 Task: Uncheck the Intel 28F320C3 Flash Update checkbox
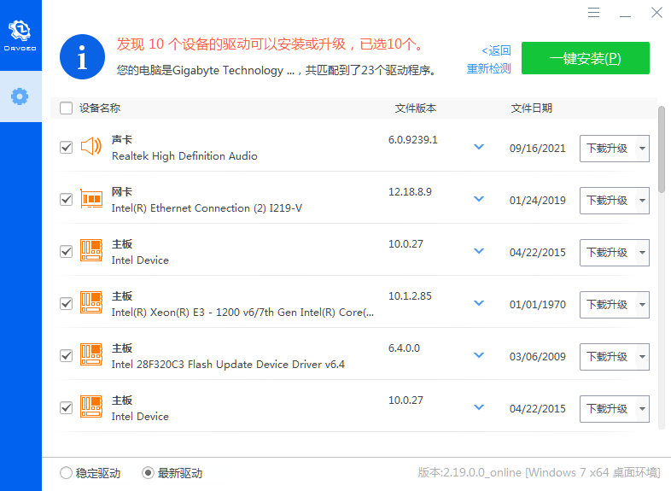pos(67,356)
